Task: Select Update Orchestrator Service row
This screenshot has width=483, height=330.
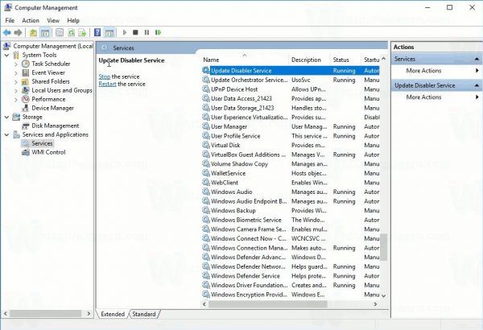Action: [291, 80]
